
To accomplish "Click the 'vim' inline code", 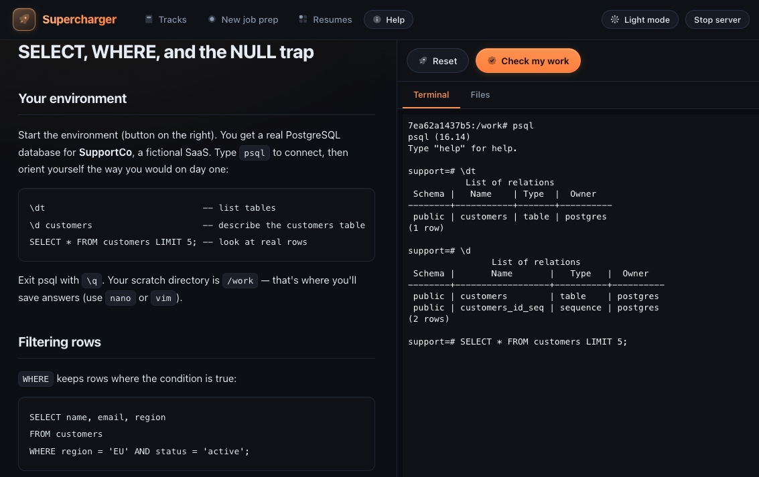I will [163, 298].
